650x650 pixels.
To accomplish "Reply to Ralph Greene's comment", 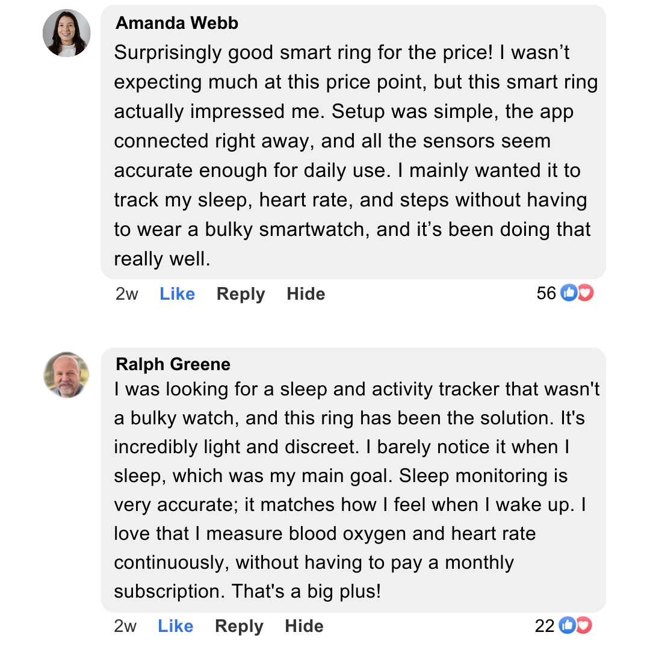I will (239, 626).
